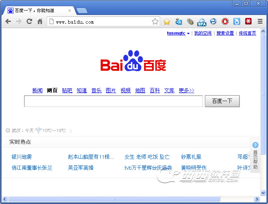Click the scroll right arrow
This screenshot has height=204, width=268.
click(257, 199)
